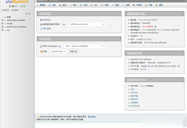Switch to the SQL tab
The width and height of the screenshot is (187, 128).
52,5
